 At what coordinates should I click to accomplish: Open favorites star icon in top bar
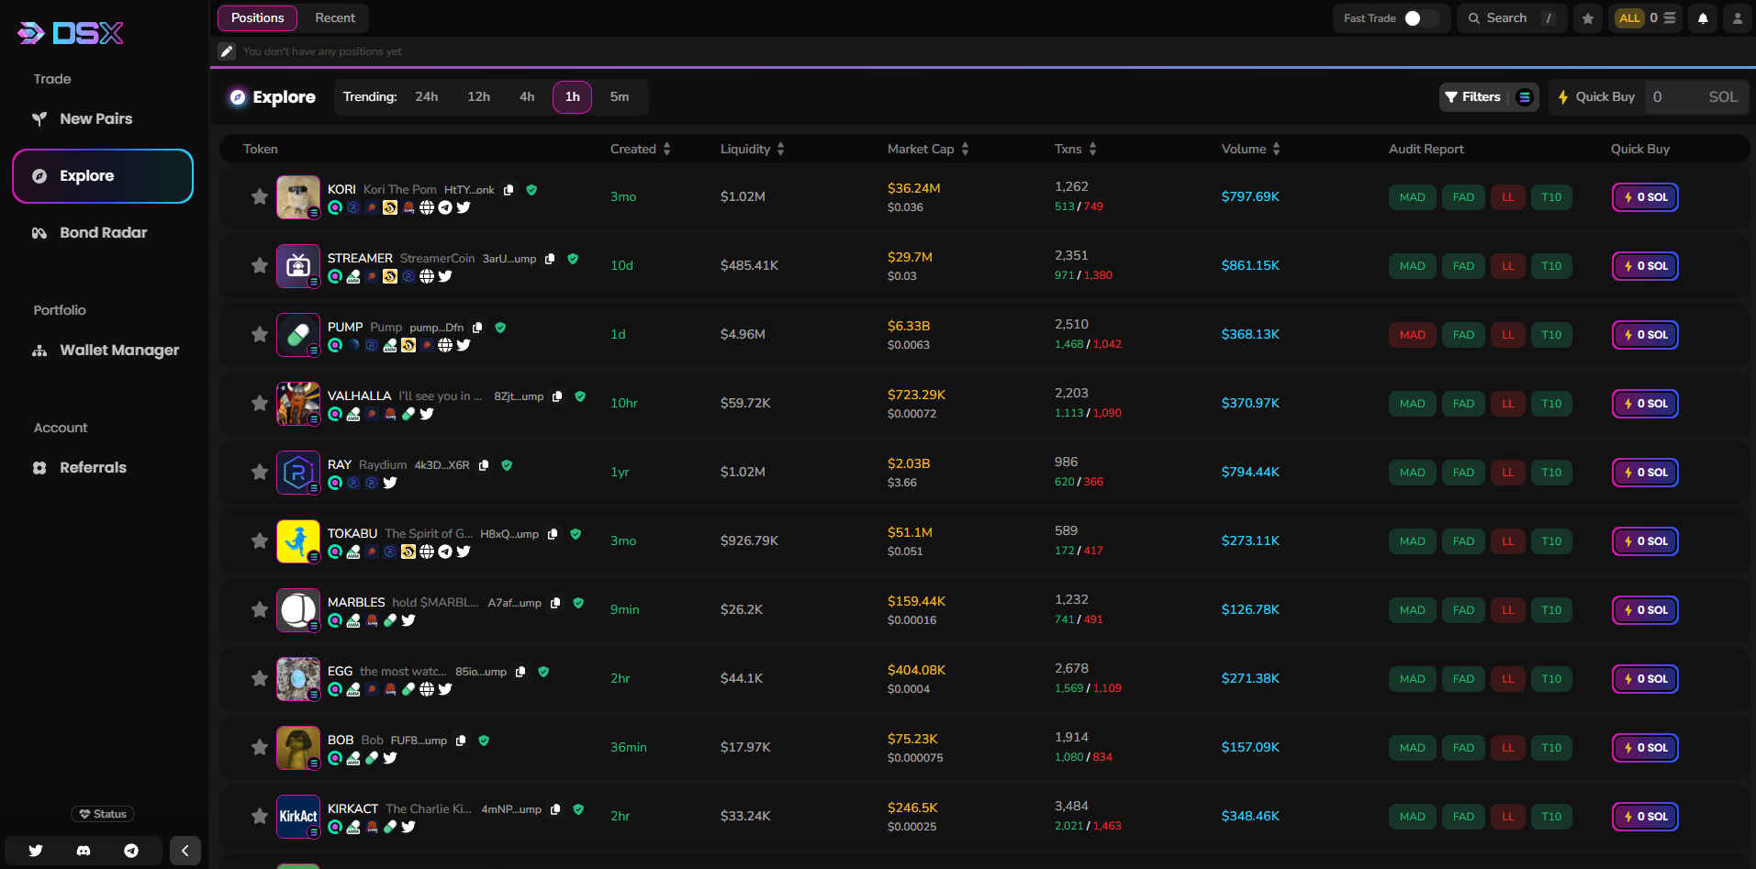pyautogui.click(x=1588, y=18)
